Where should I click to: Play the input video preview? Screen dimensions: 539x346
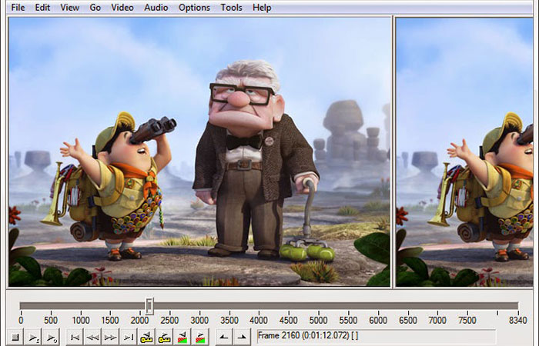(33, 337)
